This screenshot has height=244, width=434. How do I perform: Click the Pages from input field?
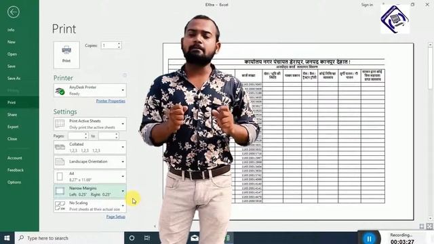[x=76, y=136]
